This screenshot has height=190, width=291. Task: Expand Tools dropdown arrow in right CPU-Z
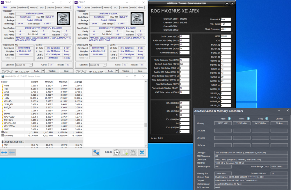point(117,71)
